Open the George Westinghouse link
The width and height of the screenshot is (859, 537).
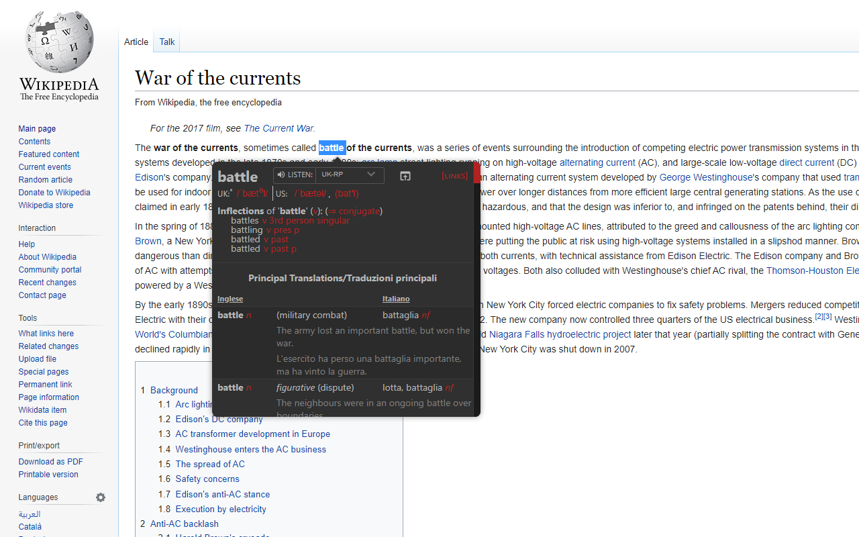(706, 177)
